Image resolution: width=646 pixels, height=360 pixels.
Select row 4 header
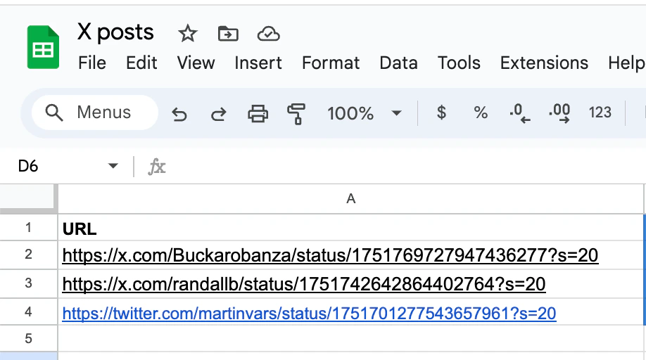coord(28,312)
